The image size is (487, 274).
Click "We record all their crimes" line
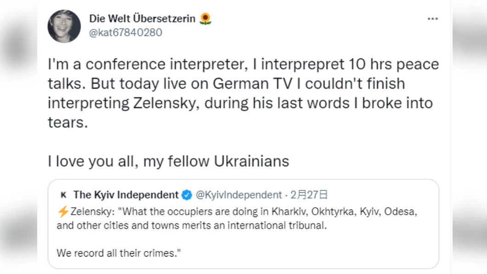(x=119, y=253)
